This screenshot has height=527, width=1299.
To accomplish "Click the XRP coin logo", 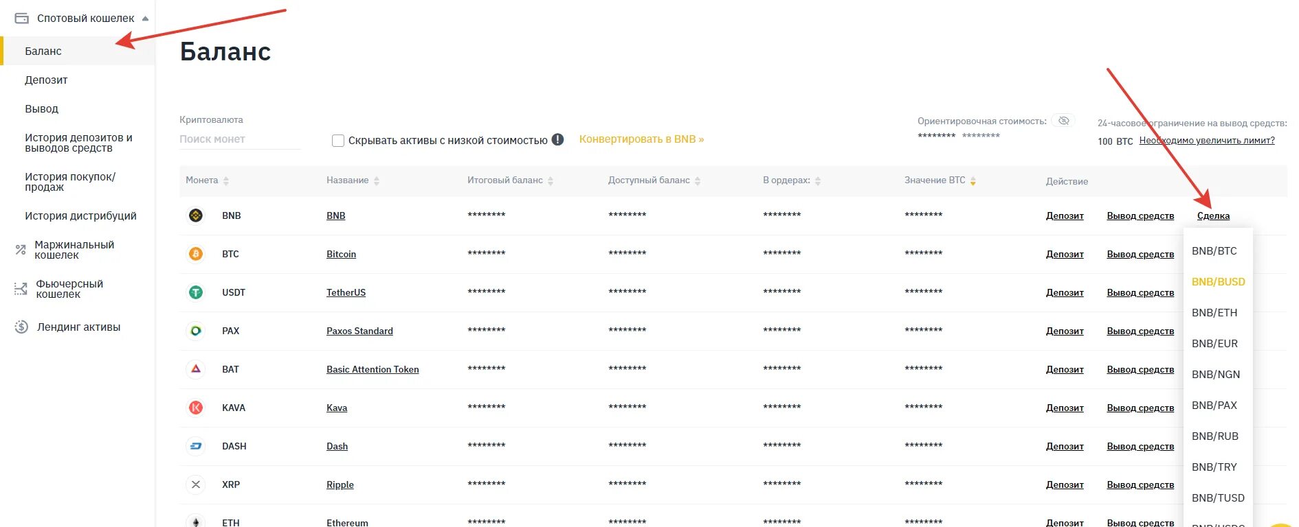I will click(x=196, y=484).
